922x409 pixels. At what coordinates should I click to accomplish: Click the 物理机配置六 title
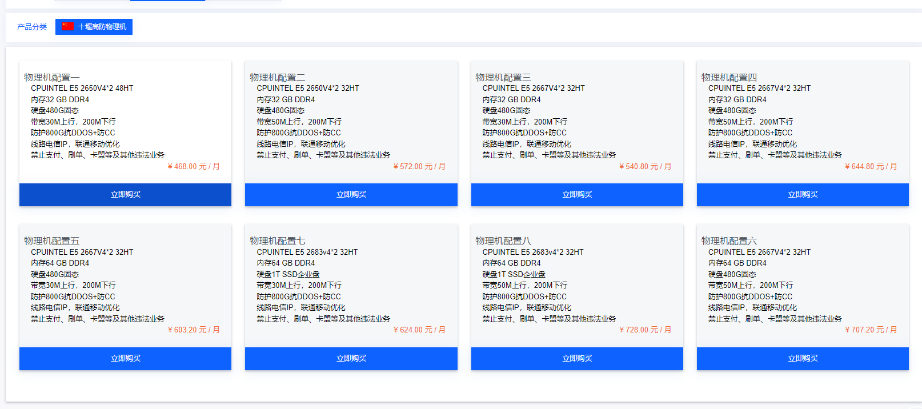729,241
